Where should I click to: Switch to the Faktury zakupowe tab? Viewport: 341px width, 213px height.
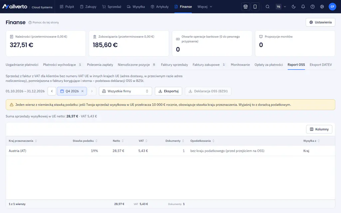pos(209,65)
